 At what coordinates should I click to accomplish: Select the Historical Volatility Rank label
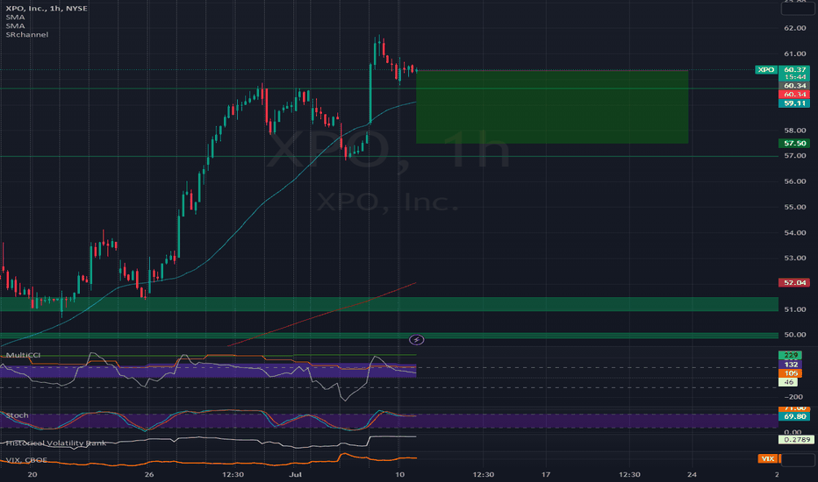click(x=56, y=443)
